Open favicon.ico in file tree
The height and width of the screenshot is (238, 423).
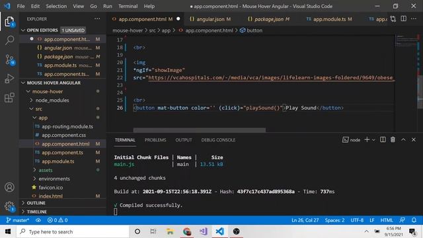[x=50, y=187]
